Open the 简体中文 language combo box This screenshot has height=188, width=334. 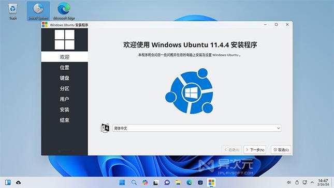[x=197, y=128]
